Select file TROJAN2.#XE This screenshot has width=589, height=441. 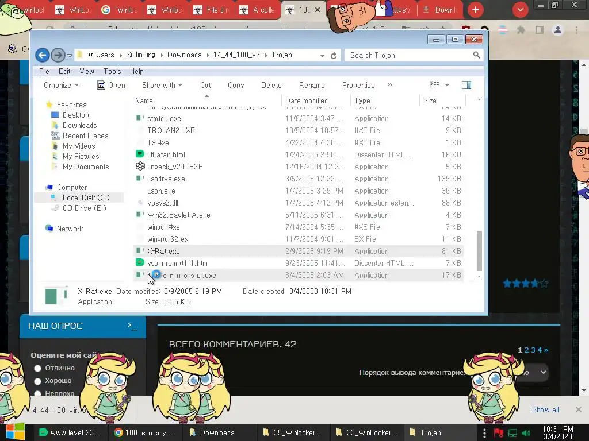(x=171, y=130)
